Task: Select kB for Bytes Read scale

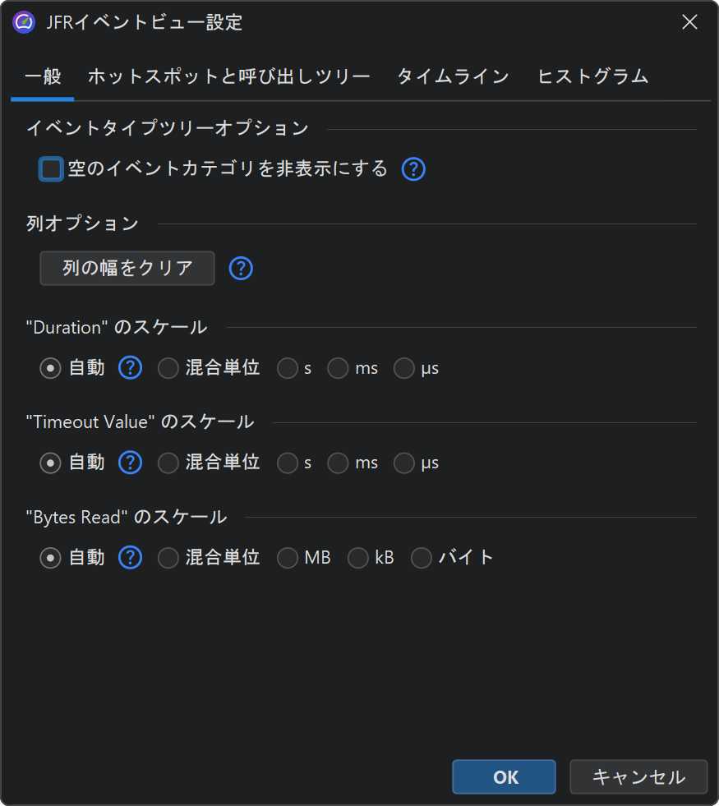Action: [x=358, y=559]
